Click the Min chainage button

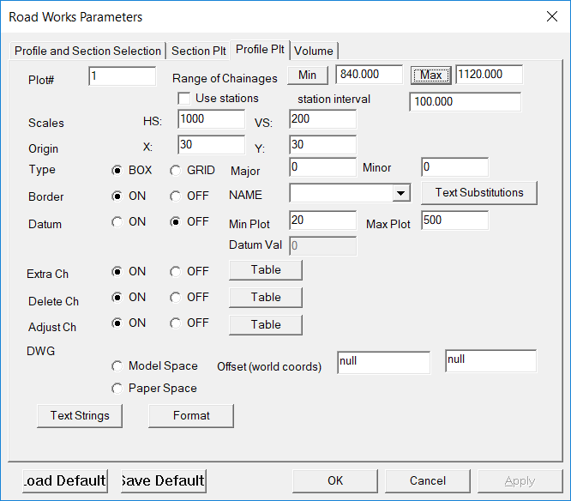tap(307, 75)
